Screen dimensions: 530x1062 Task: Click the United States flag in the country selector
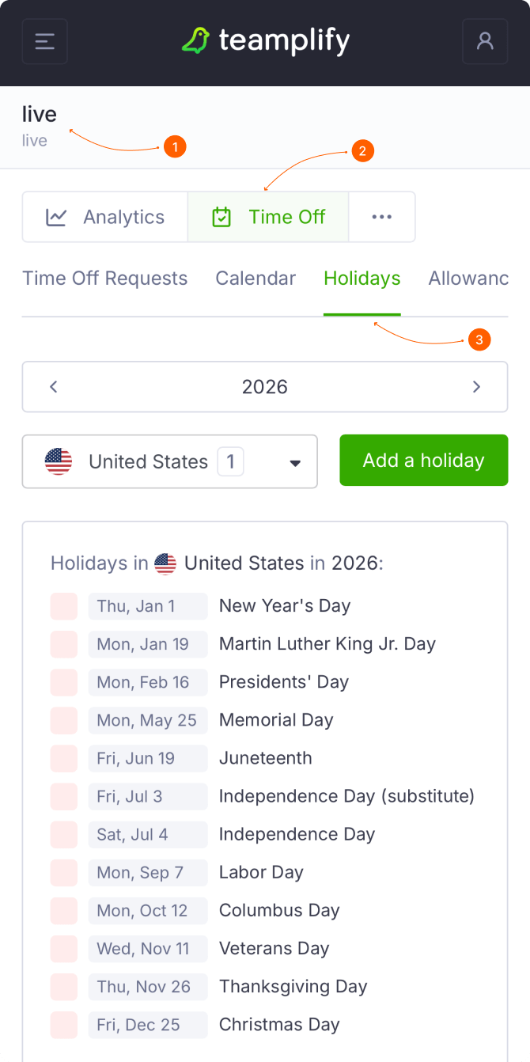(x=59, y=461)
